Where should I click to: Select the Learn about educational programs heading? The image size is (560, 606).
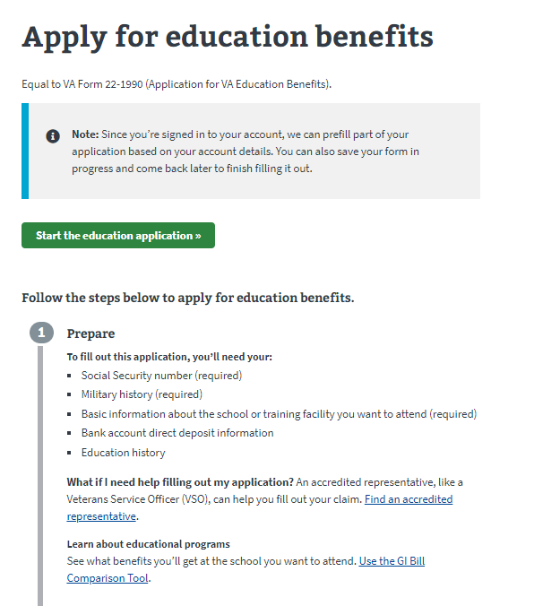click(149, 544)
